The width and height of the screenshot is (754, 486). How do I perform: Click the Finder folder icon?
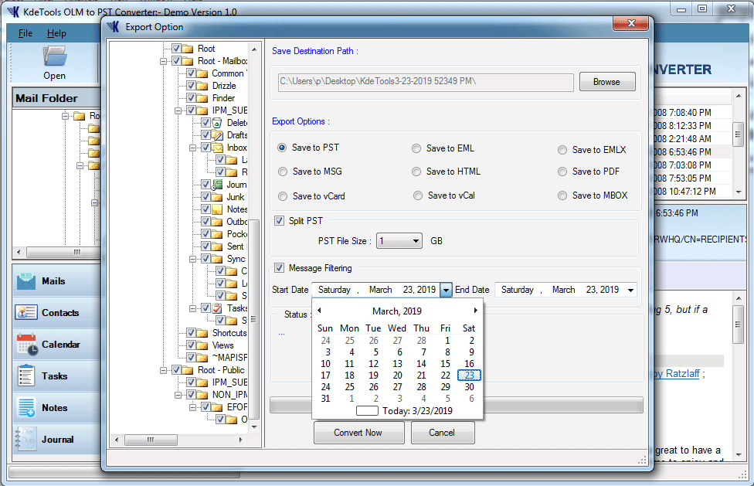203,98
